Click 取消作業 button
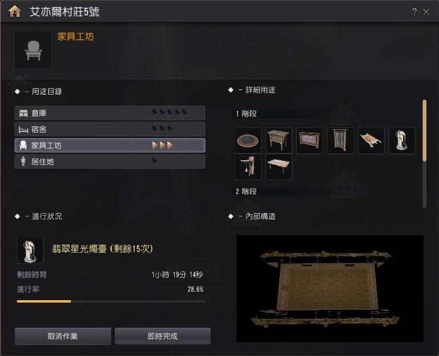Image resolution: width=439 pixels, height=356 pixels. coord(62,336)
